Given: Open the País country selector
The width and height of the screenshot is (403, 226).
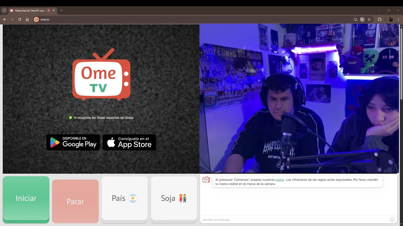Looking at the screenshot, I should pos(125,199).
